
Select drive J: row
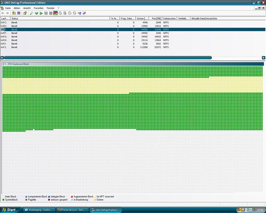[x=133, y=47]
